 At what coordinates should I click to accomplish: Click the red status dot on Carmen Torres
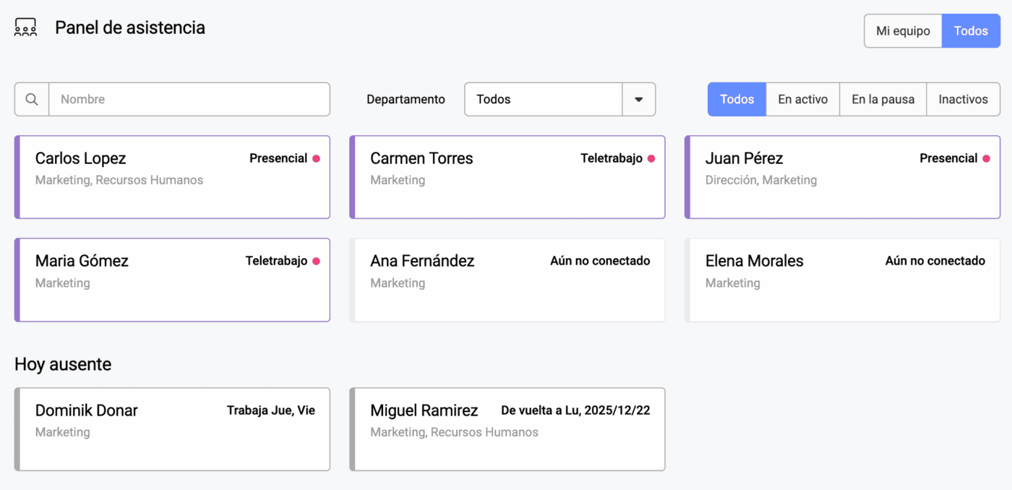[x=651, y=158]
